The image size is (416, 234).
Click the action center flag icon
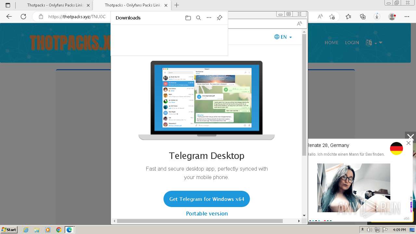(x=384, y=230)
